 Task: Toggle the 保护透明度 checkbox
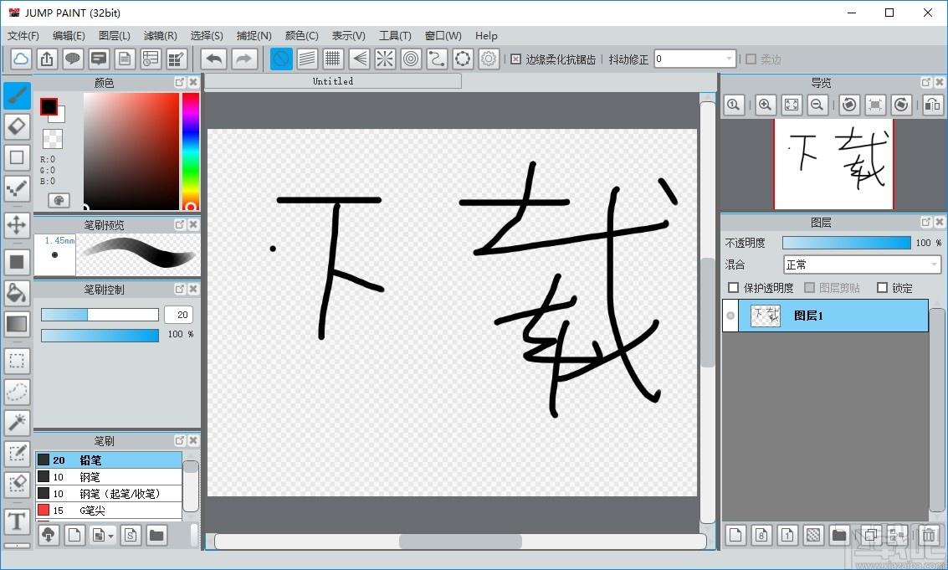tap(733, 287)
